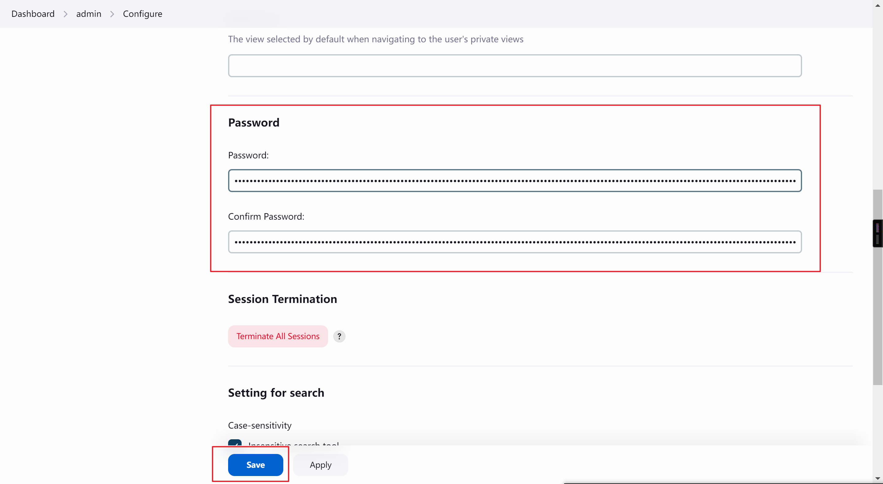
Task: Click the chevron after Dashboard breadcrumb
Action: point(65,14)
